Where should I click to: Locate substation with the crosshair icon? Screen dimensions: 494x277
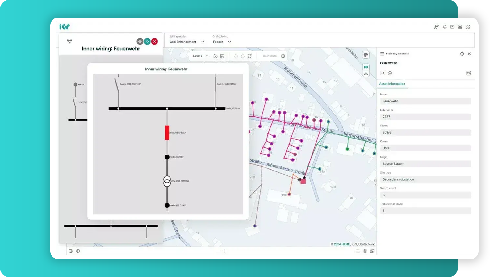tap(462, 54)
